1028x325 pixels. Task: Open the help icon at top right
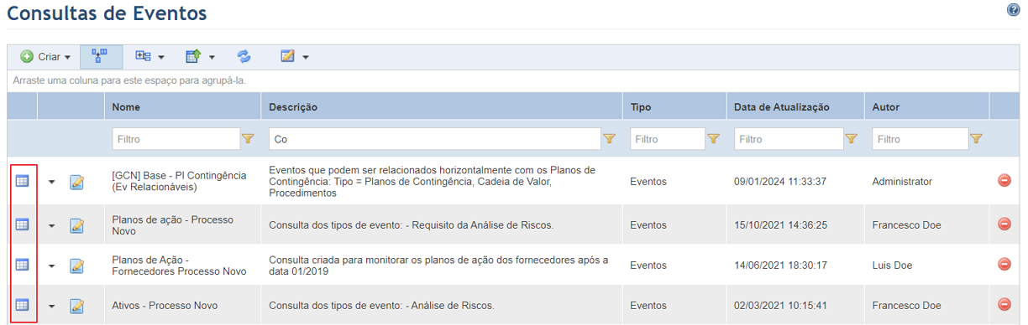coord(1013,9)
